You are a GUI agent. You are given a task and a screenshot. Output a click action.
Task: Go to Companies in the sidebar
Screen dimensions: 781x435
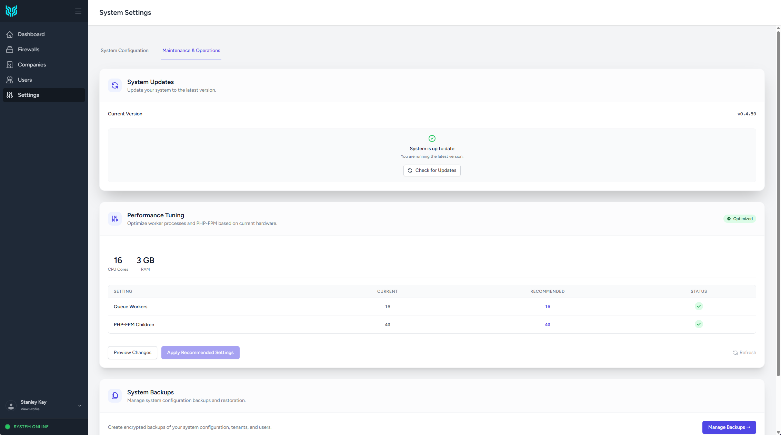pos(44,65)
